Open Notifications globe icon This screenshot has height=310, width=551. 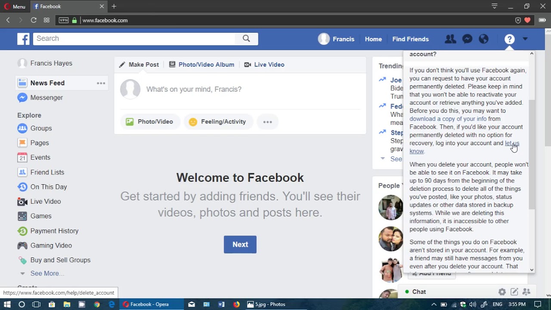tap(484, 39)
